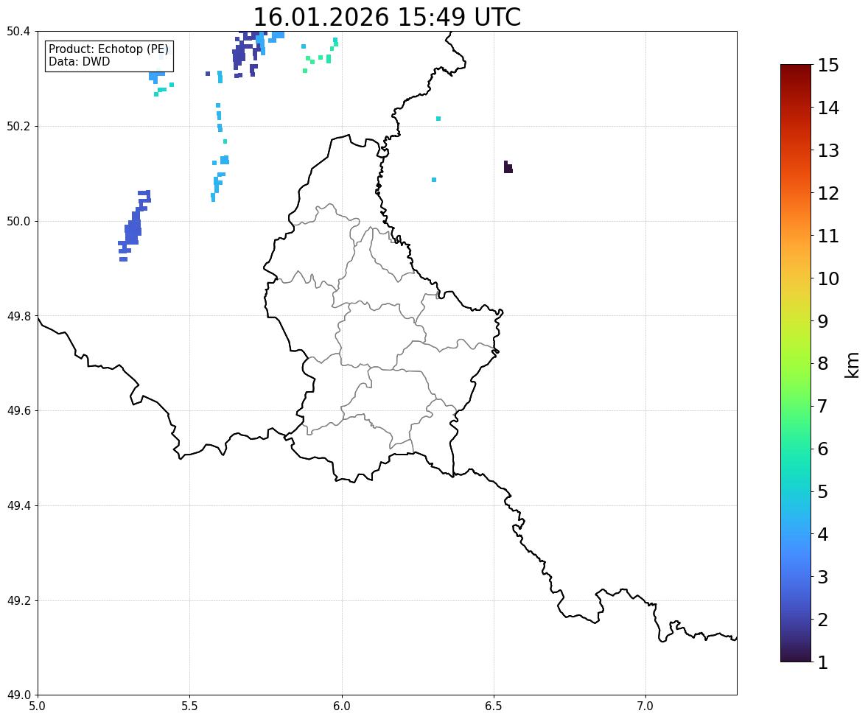This screenshot has width=868, height=719.
Task: Click the latitude axis label '49.8'
Action: [18, 316]
